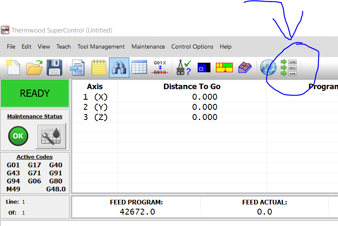This screenshot has height=226, width=338.
Task: Click the M49 active code
Action: [x=13, y=189]
